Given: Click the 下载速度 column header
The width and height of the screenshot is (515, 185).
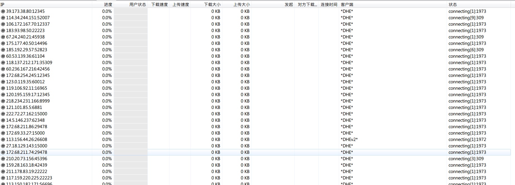Looking at the screenshot, I should pyautogui.click(x=159, y=4).
